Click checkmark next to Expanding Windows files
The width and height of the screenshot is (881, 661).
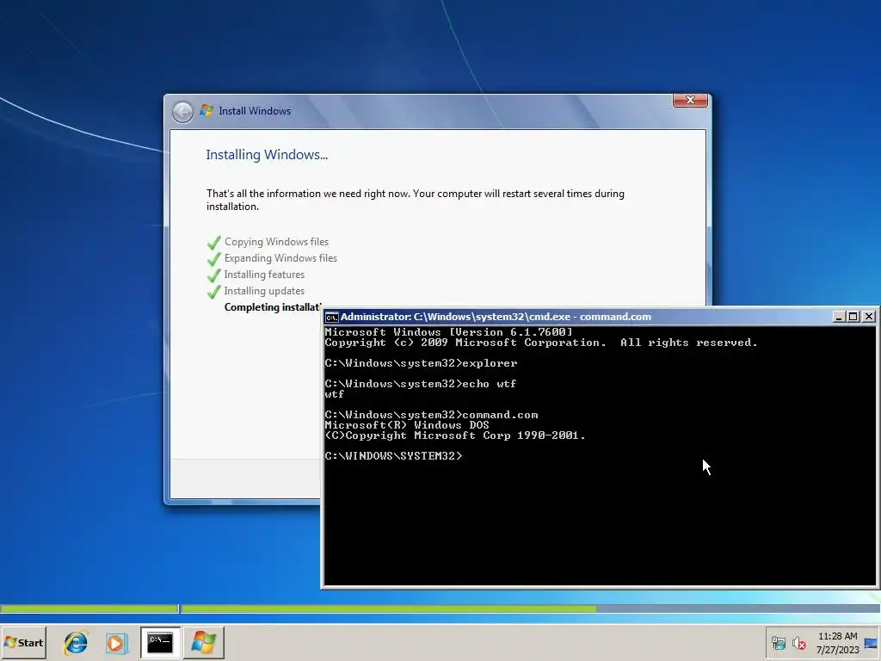coord(214,258)
